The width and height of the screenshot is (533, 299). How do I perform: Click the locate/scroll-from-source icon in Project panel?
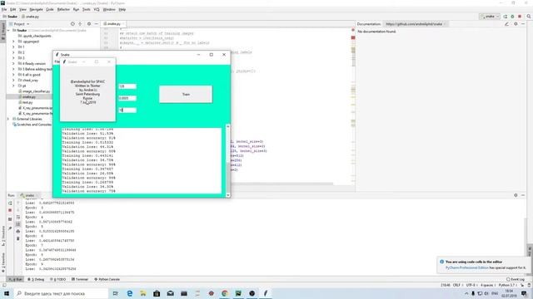pyautogui.click(x=72, y=24)
